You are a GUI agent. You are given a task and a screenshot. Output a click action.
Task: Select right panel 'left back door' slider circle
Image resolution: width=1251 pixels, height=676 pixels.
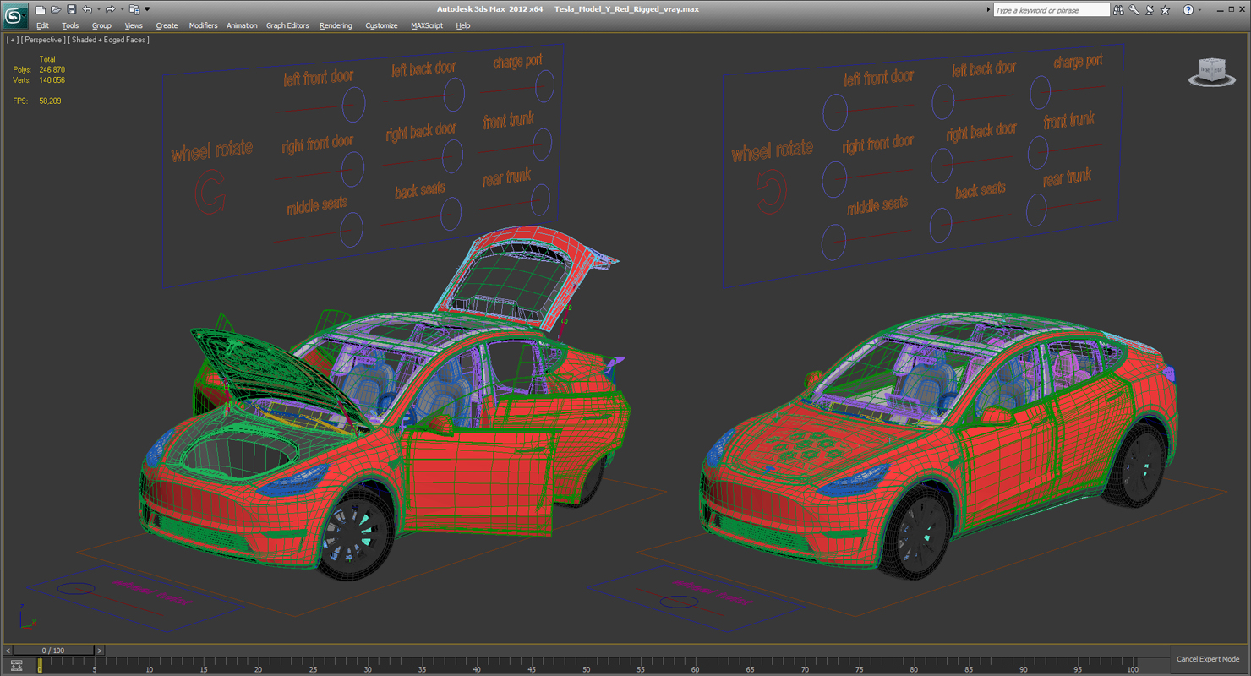coord(942,101)
